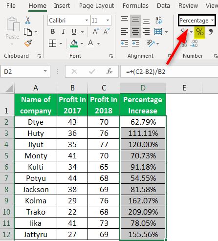Image resolution: width=218 pixels, height=241 pixels.
Task: Click Cancel X in formula bar
Action: [x=74, y=71]
